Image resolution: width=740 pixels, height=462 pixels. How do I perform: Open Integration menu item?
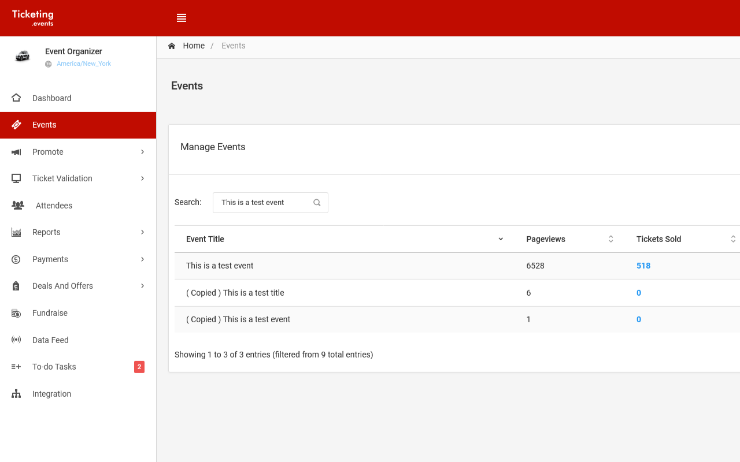pos(78,394)
